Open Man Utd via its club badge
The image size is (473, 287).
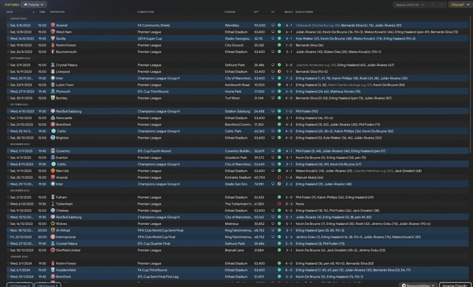pos(52,171)
